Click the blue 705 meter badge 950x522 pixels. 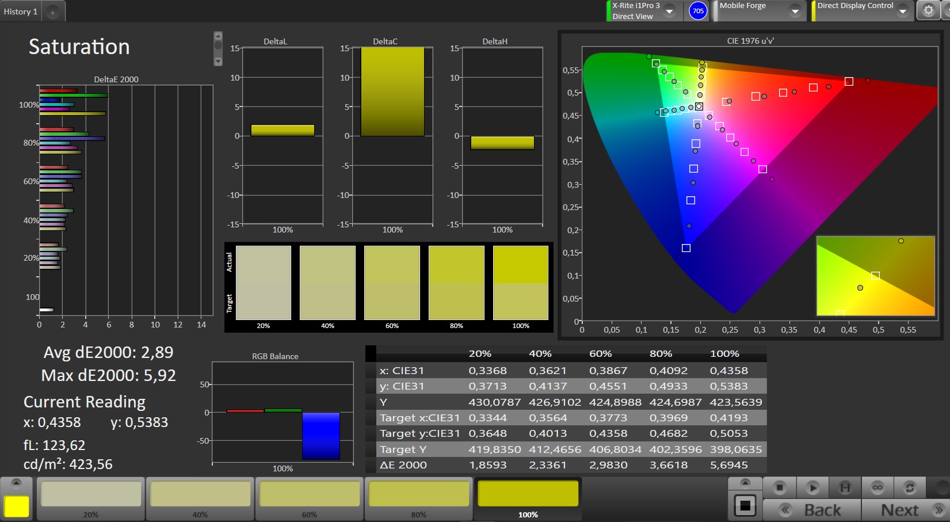tap(698, 11)
